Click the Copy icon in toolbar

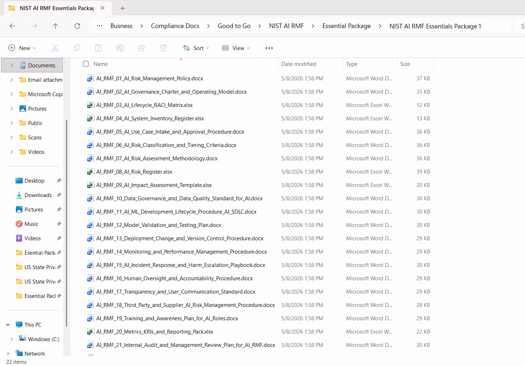pyautogui.click(x=77, y=48)
